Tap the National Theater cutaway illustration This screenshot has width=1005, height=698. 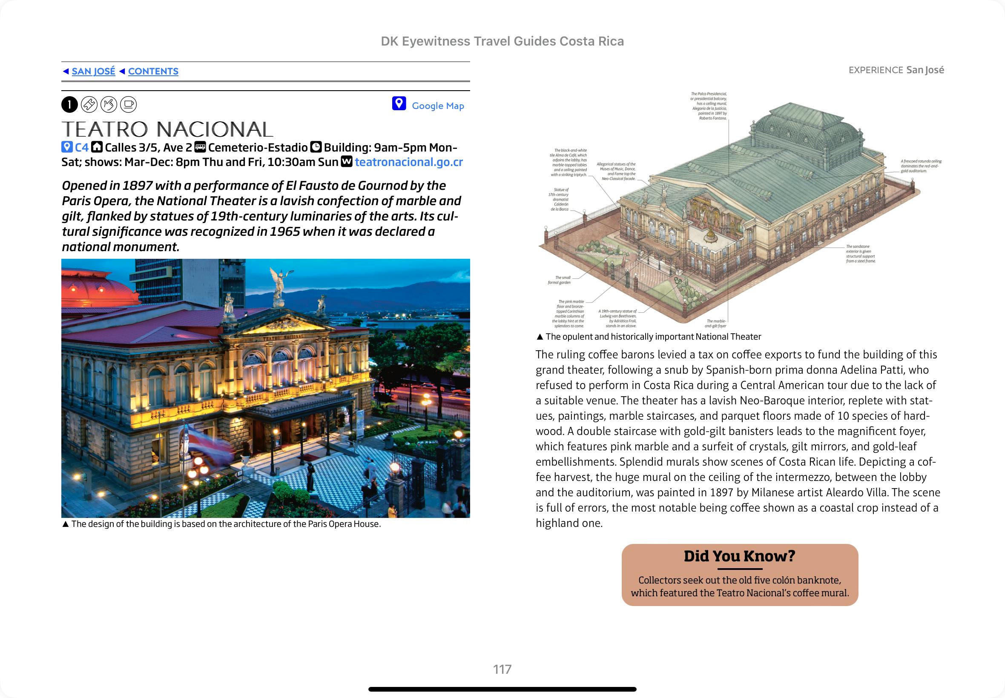click(739, 210)
